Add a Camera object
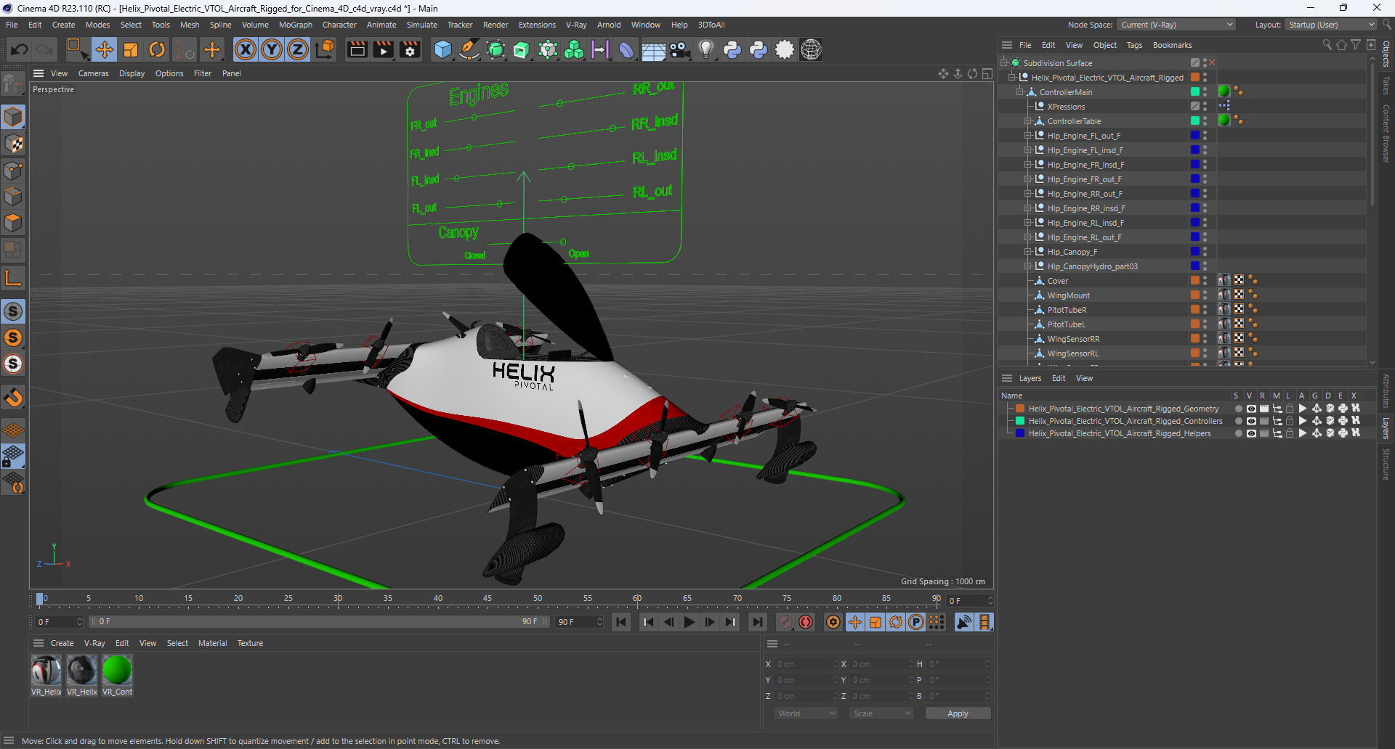 coord(679,49)
